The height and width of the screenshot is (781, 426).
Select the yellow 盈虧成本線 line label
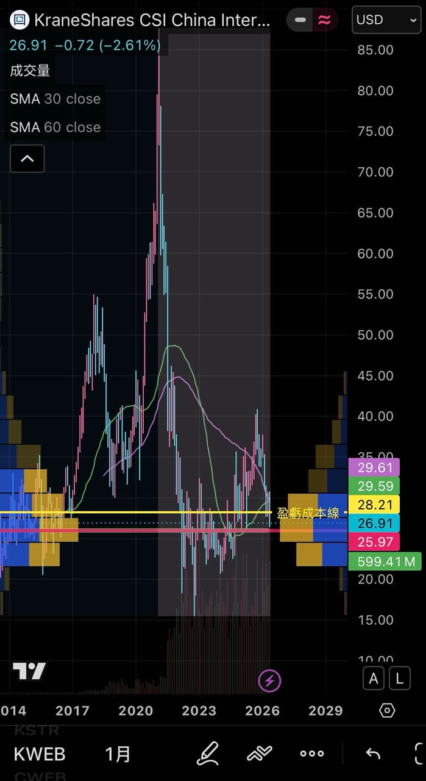click(x=308, y=513)
